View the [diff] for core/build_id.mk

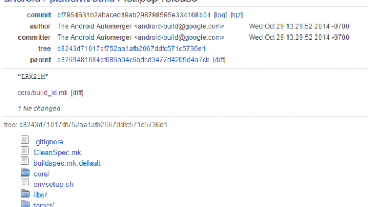(x=77, y=93)
